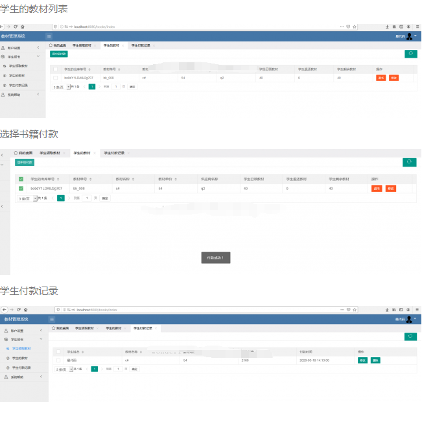
Task: Click browser home icon in 学生付款记录 screenshot
Action: (x=26, y=310)
